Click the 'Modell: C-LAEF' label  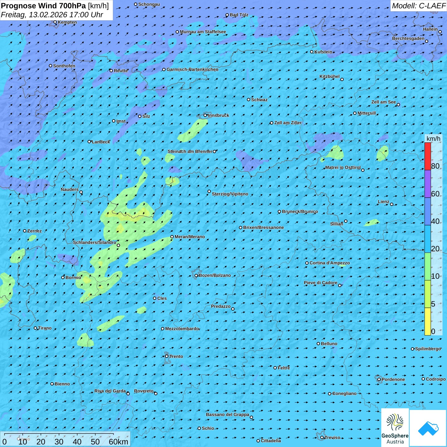click(x=419, y=6)
